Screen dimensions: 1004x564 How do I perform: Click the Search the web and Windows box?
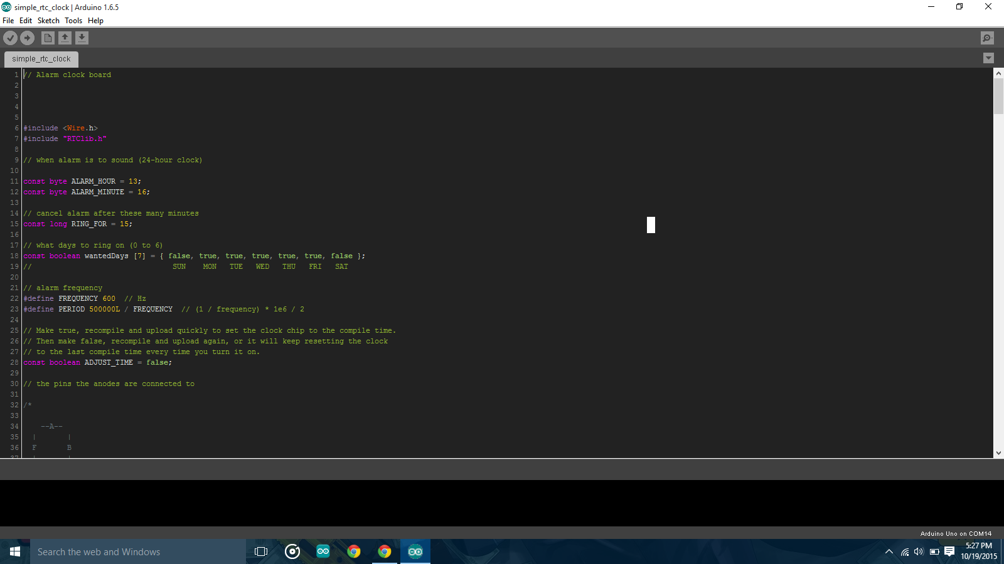[138, 551]
